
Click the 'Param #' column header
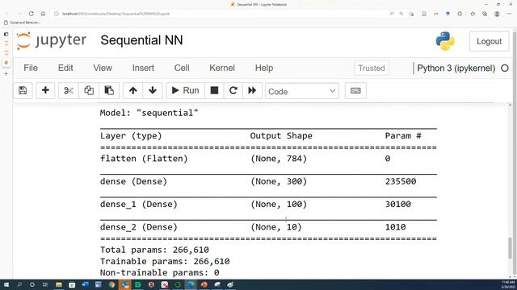click(x=403, y=136)
